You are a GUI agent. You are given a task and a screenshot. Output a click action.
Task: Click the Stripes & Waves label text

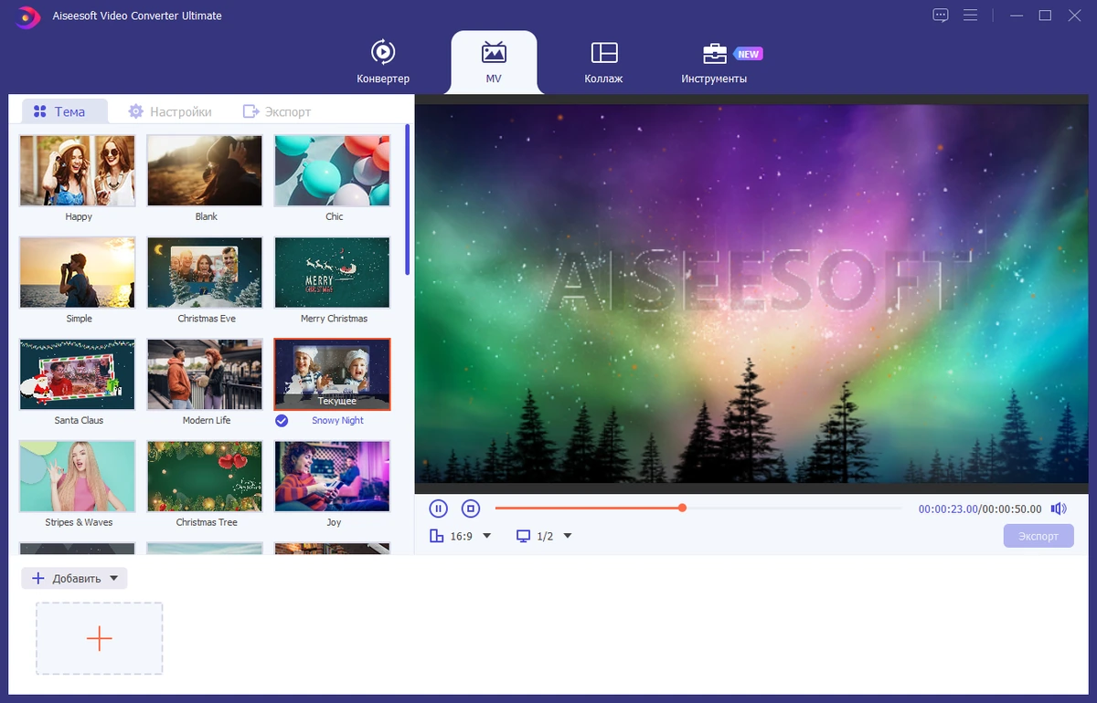[79, 522]
